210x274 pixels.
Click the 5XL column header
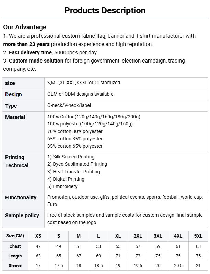pos(198,236)
